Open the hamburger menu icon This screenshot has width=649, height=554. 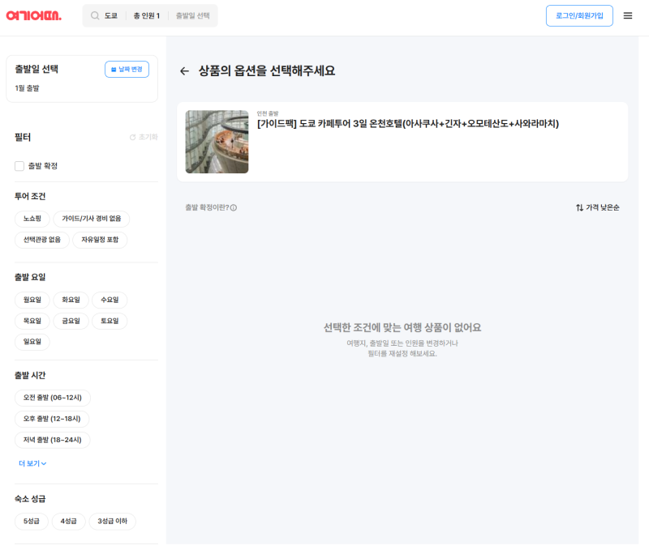coord(627,15)
